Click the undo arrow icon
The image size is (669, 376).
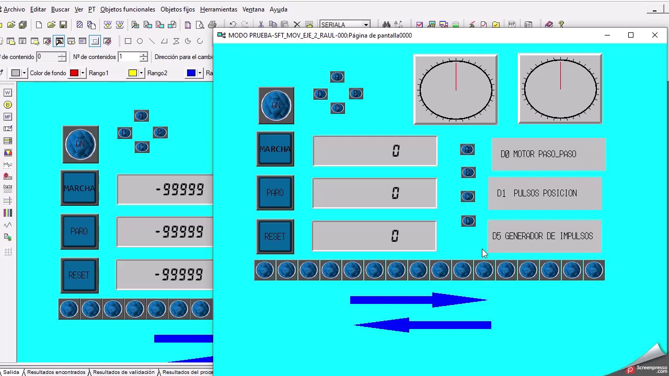[x=233, y=25]
